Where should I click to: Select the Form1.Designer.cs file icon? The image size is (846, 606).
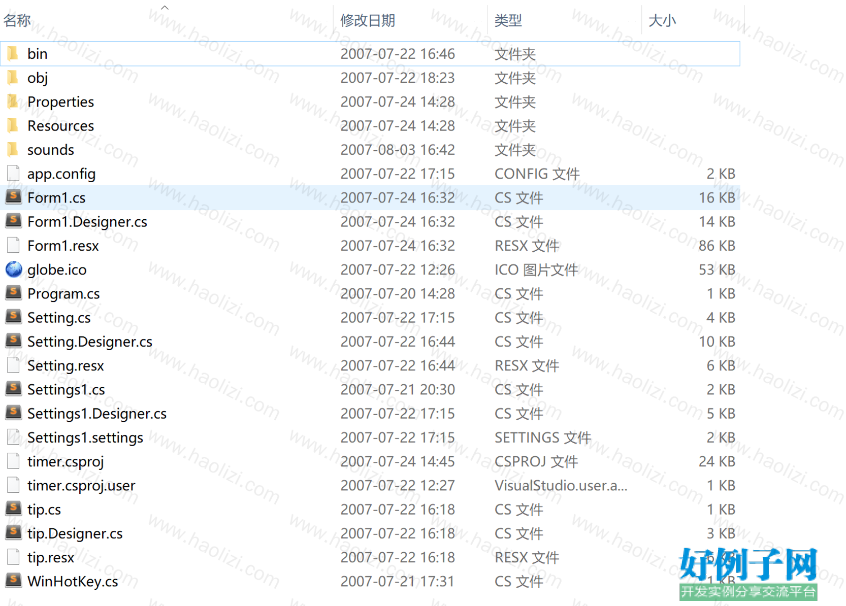[13, 221]
